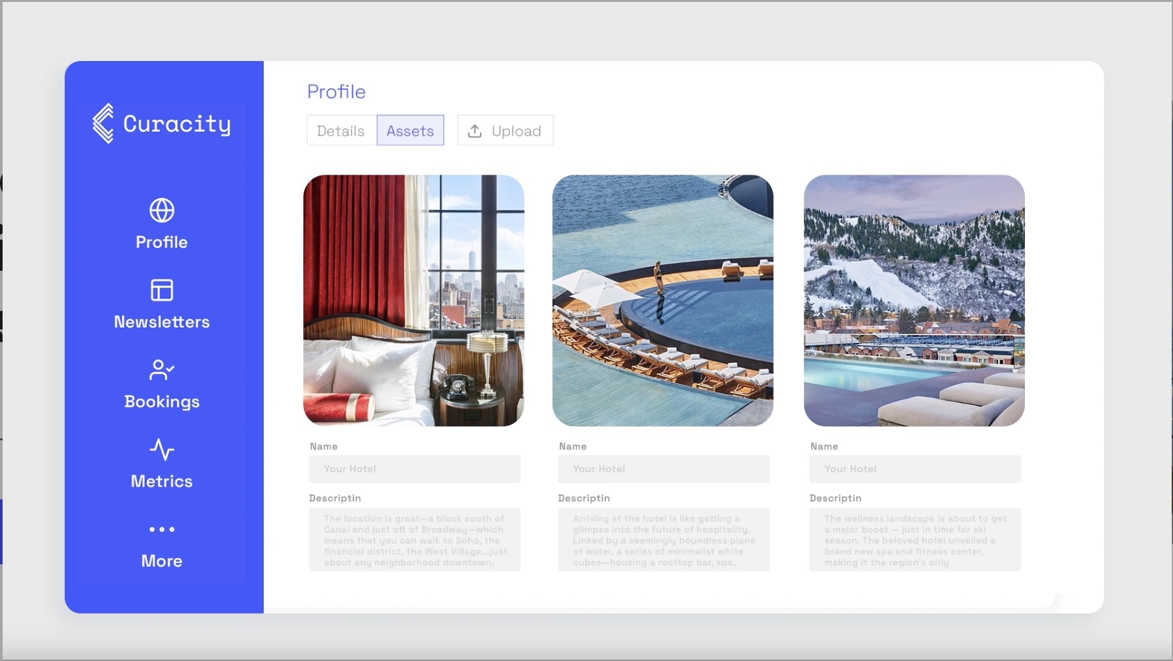This screenshot has width=1173, height=661.
Task: Select Newsletters in the sidebar
Action: tap(162, 322)
